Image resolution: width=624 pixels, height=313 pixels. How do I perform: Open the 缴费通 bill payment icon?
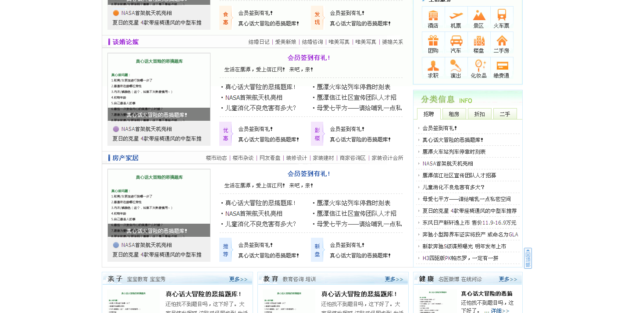click(501, 68)
